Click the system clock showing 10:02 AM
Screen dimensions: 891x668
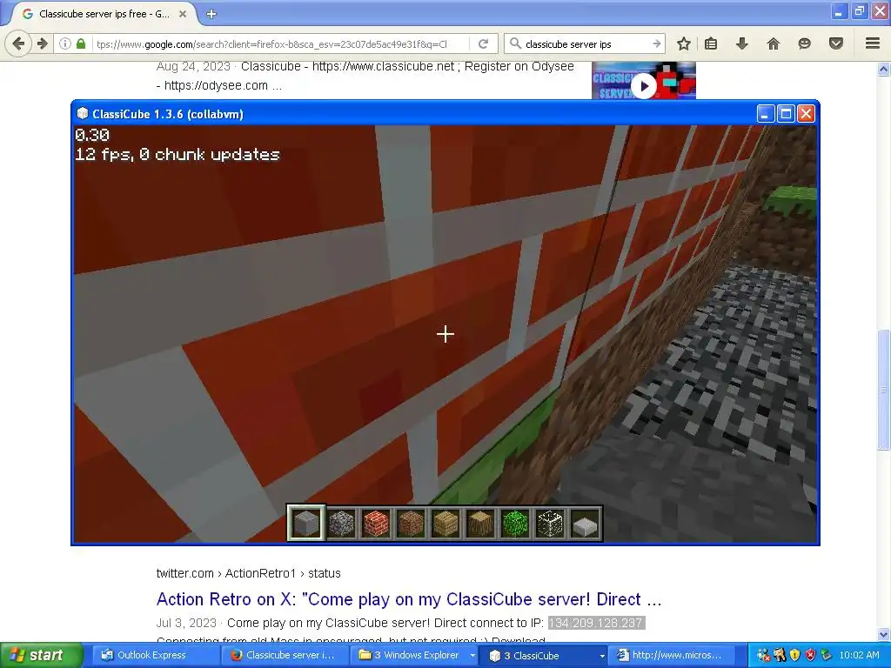[x=859, y=656]
